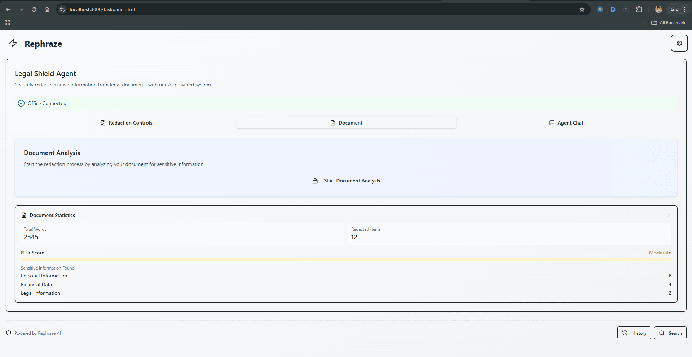Open the Agent Chat tab
This screenshot has height=357, width=692.
click(566, 123)
